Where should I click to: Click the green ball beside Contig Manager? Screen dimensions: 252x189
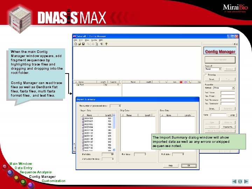click(x=23, y=182)
